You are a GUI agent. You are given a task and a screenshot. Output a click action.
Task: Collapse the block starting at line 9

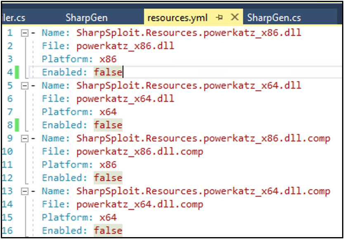click(24, 138)
